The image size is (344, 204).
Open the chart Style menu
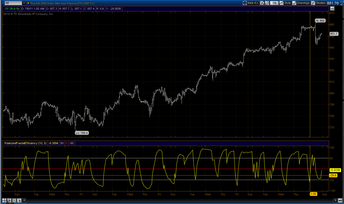pos(285,3)
